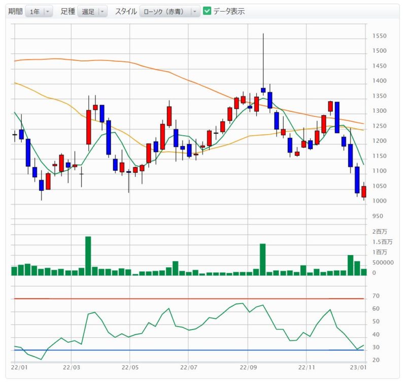Click the 1.5百万 volume axis label

pos(383,242)
